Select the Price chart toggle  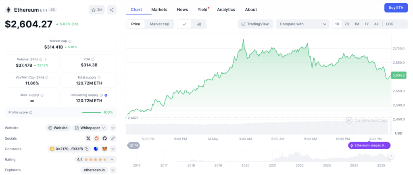(x=136, y=24)
